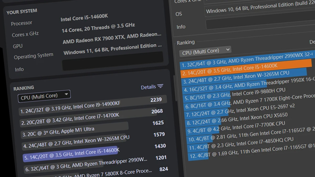Click score value 824
Screen dimensions: 315x177
tap(164, 169)
